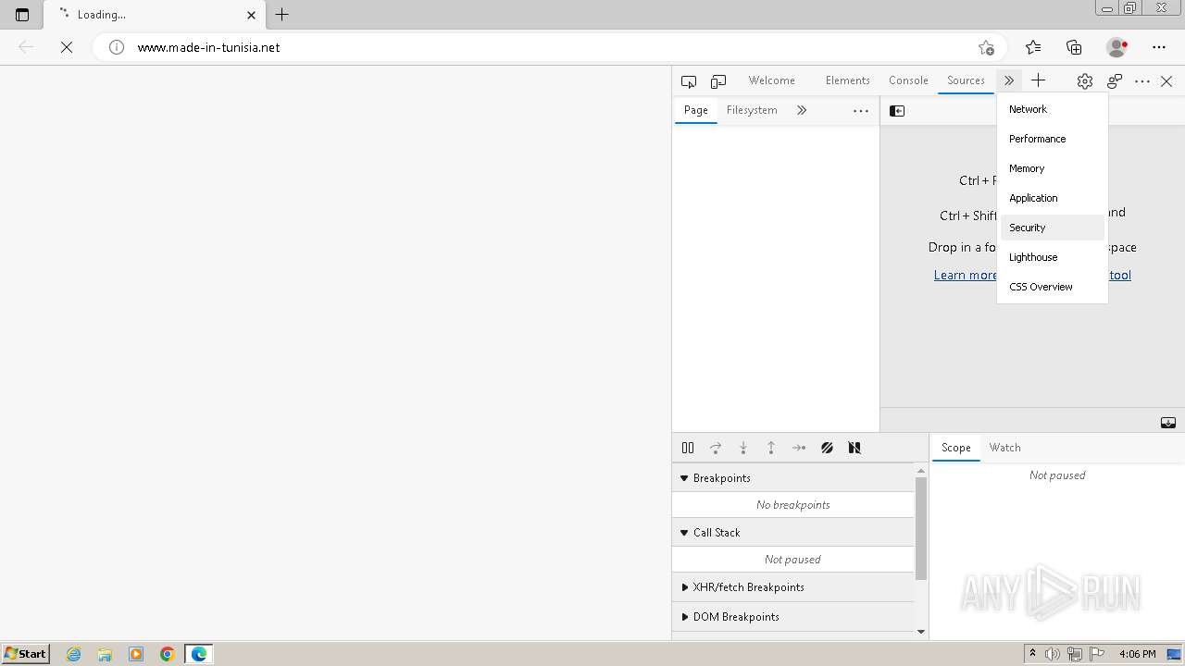Click the Step into debugger icon
This screenshot has height=666, width=1185.
point(743,448)
